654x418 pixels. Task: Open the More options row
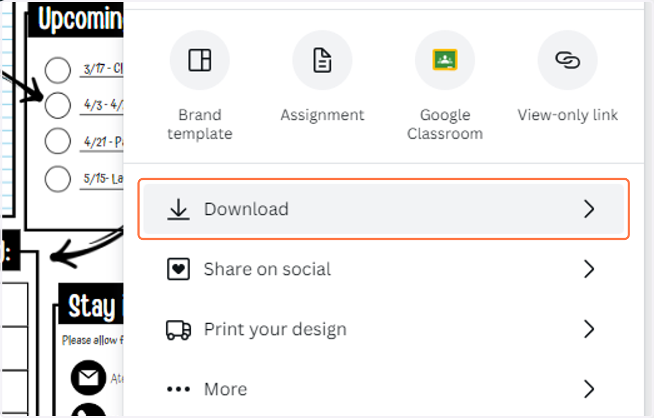pyautogui.click(x=384, y=389)
